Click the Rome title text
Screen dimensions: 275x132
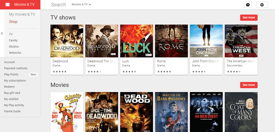coord(161,61)
